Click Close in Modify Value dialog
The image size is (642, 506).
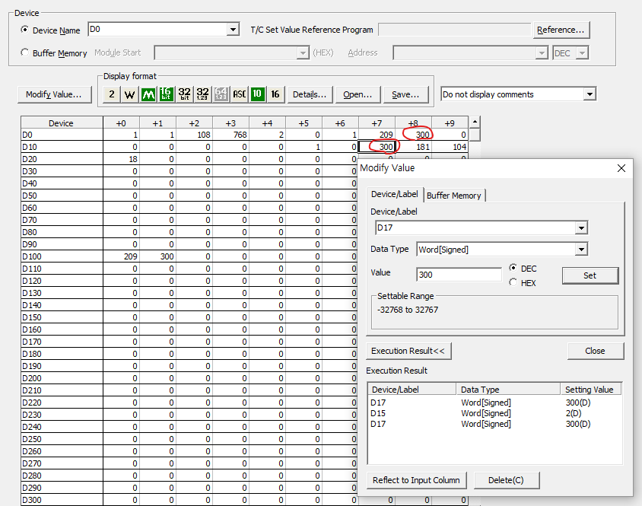(595, 351)
